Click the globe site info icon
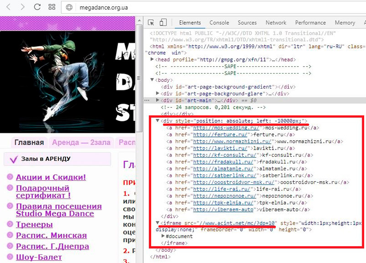 pos(70,7)
